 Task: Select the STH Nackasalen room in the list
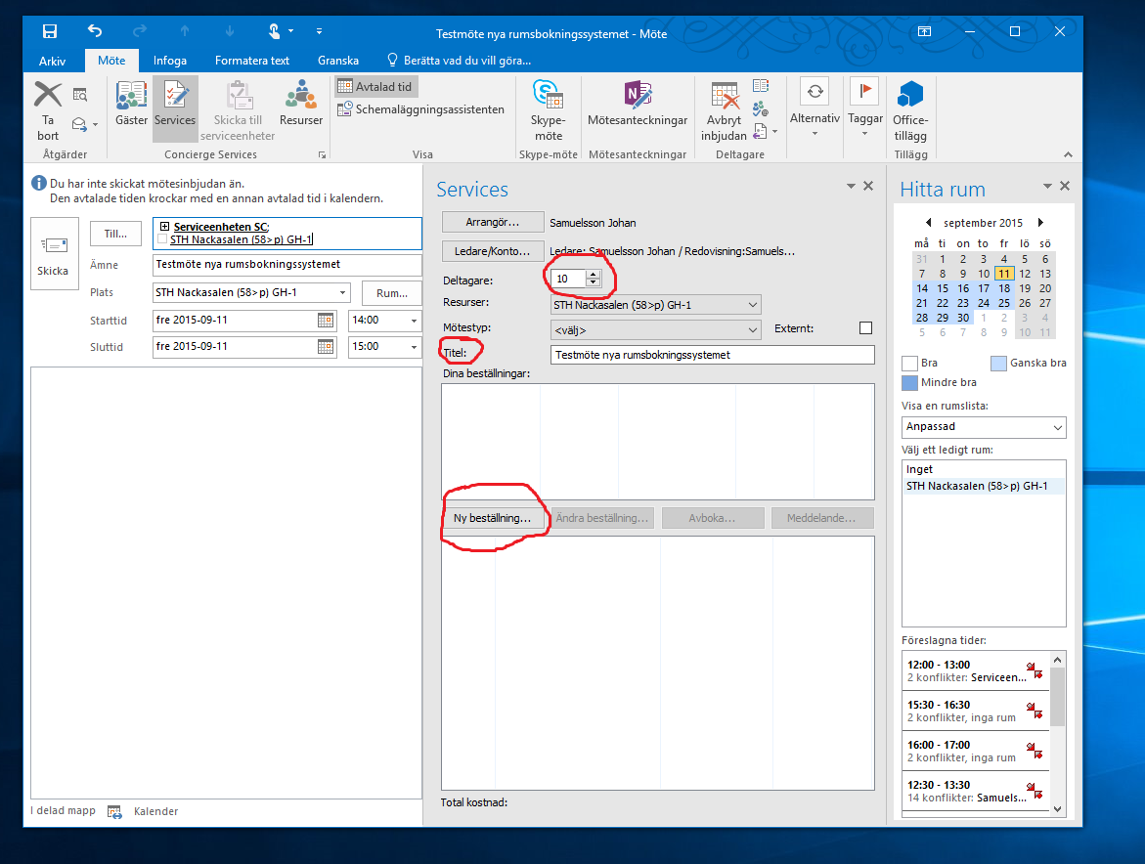pos(984,486)
